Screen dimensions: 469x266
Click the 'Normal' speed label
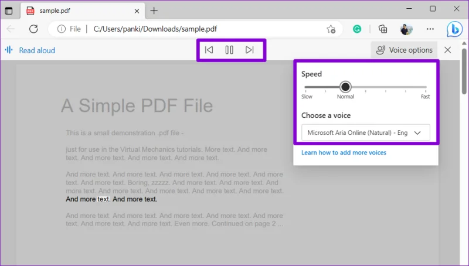pos(345,97)
